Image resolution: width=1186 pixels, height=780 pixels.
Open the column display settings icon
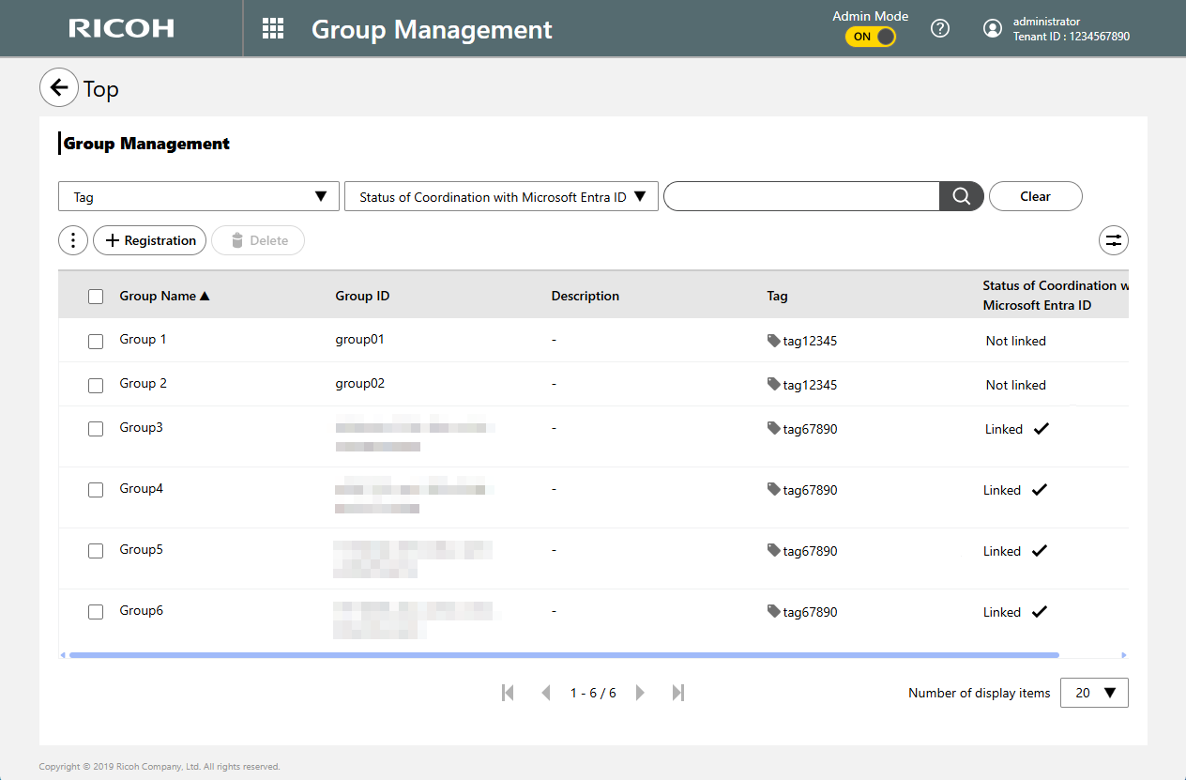tap(1113, 240)
